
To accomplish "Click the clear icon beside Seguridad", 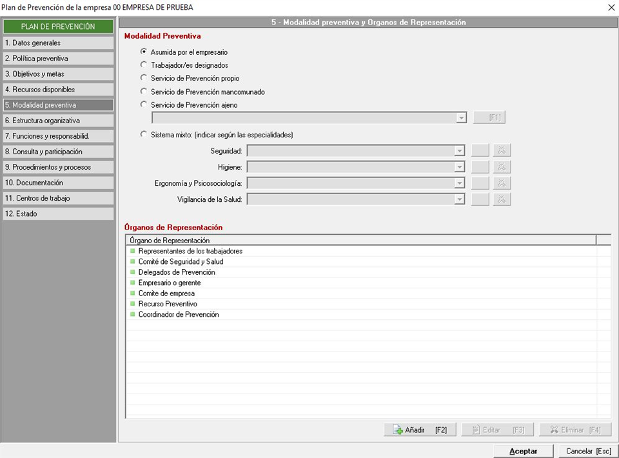I will pyautogui.click(x=502, y=150).
